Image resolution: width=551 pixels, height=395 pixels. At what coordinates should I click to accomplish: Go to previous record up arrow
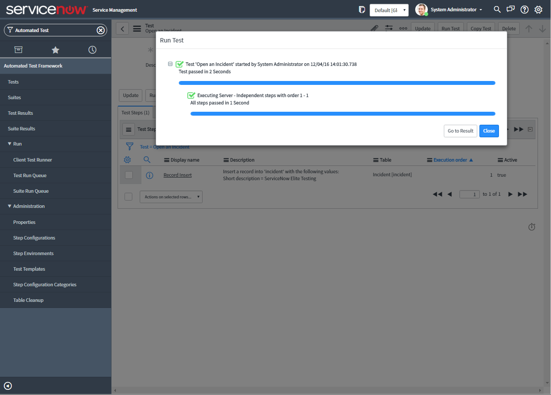tap(528, 29)
